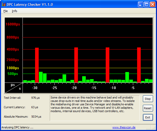Image resolution: width=157 pixels, height=131 pixels.
Task: Click the -15 time axis label
Action: (93, 88)
